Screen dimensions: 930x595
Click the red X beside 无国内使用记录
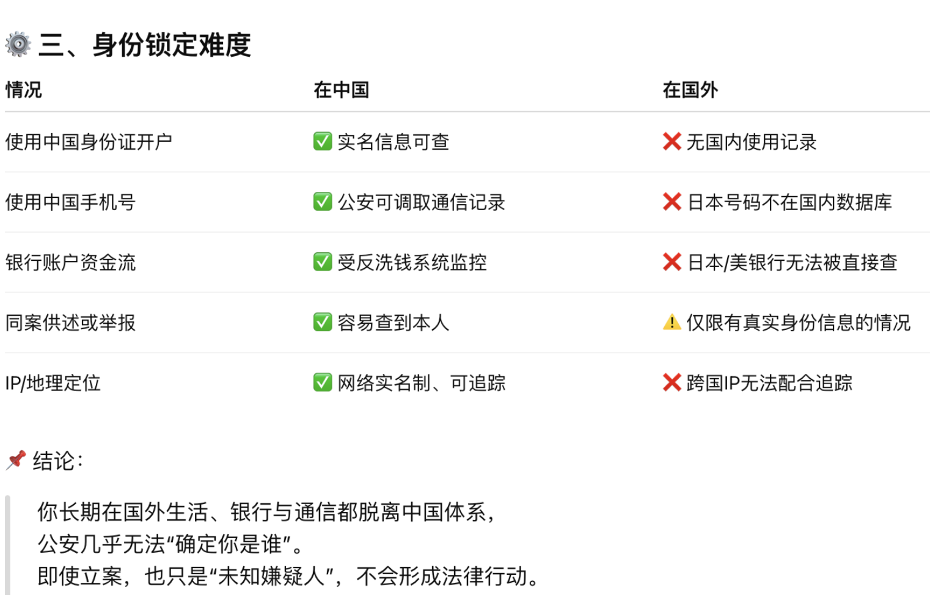click(x=672, y=142)
